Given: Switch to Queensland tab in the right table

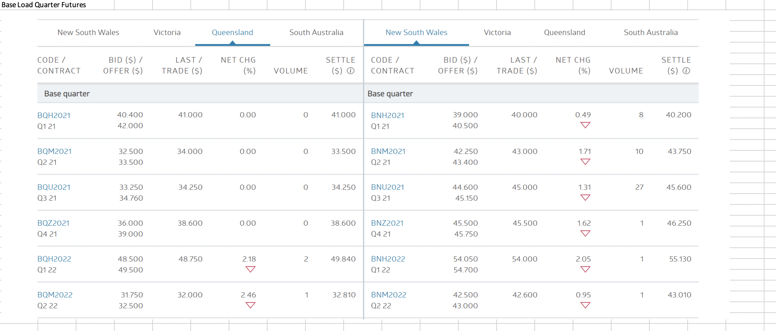Looking at the screenshot, I should pos(565,32).
